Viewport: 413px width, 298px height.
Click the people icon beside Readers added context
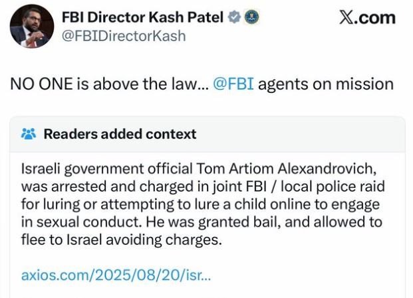[29, 134]
